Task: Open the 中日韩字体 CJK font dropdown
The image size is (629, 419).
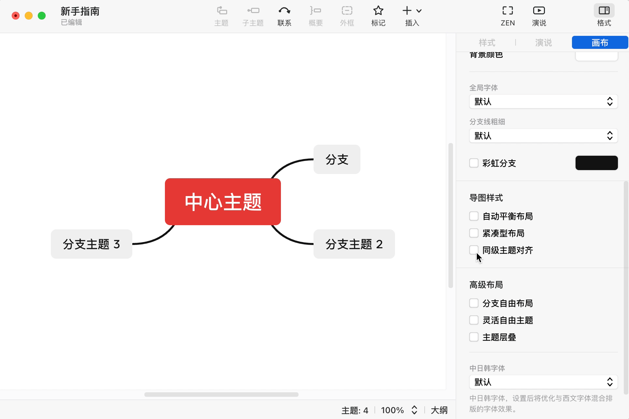Action: tap(543, 382)
